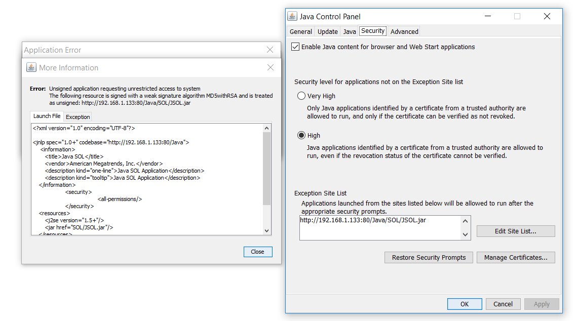Image resolution: width=578 pixels, height=321 pixels.
Task: Click the Exception Site List heading
Action: 320,193
